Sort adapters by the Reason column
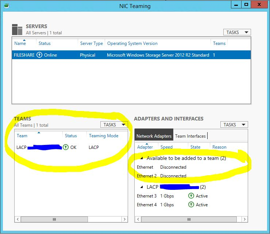 pyautogui.click(x=219, y=147)
